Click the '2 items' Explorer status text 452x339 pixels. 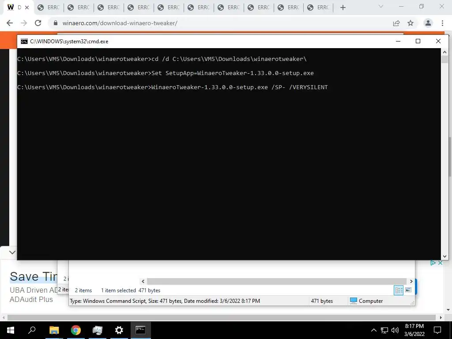tap(83, 290)
